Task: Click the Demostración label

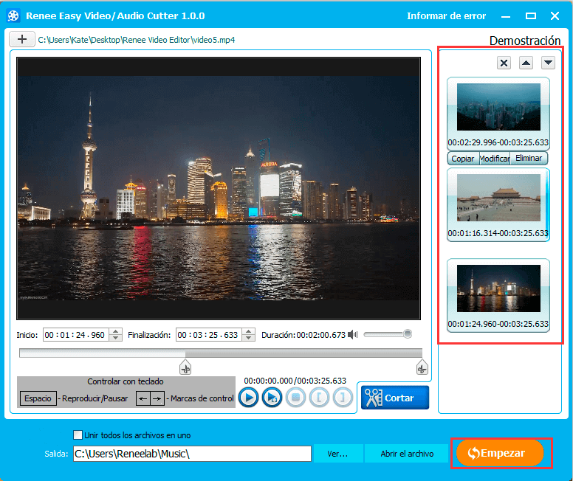Action: coord(525,41)
